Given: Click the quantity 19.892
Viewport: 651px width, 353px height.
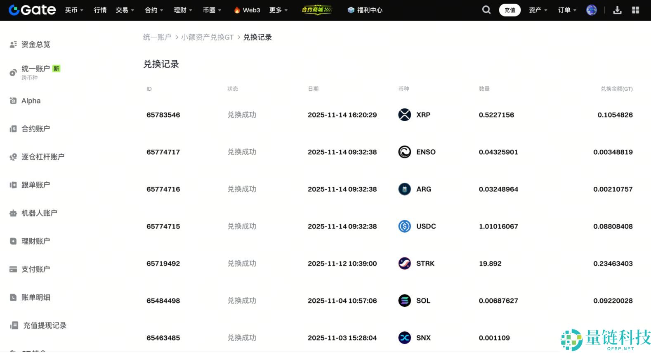Looking at the screenshot, I should click(490, 263).
